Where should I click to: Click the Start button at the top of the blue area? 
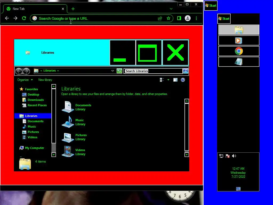click(211, 6)
